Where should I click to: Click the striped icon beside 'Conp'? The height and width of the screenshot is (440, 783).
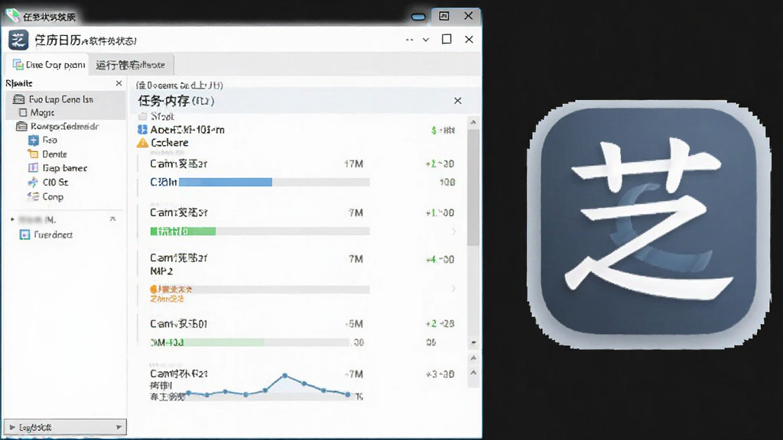[x=33, y=196]
